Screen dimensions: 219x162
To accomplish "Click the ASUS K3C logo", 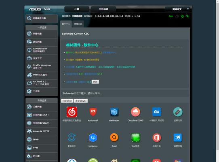I will [x=39, y=9].
